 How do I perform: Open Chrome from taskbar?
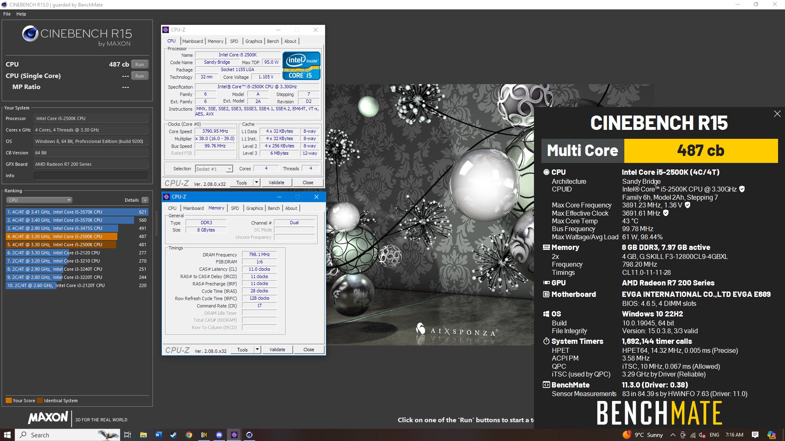pyautogui.click(x=189, y=435)
